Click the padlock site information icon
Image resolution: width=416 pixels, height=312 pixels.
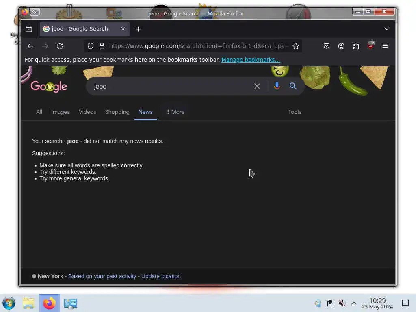102,46
